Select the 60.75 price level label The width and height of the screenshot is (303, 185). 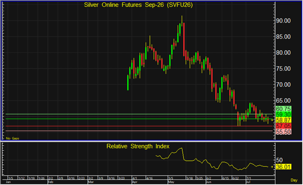point(283,109)
